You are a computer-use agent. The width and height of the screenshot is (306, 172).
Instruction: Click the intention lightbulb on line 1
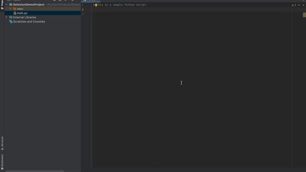tap(96, 5)
